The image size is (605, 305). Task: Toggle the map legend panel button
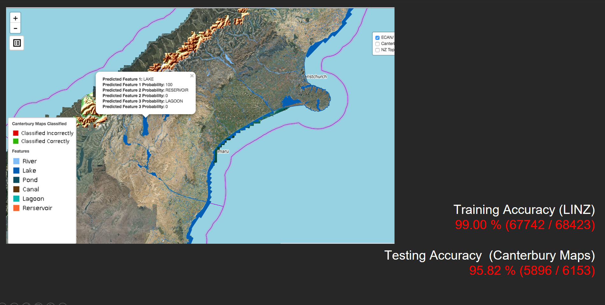(x=17, y=43)
